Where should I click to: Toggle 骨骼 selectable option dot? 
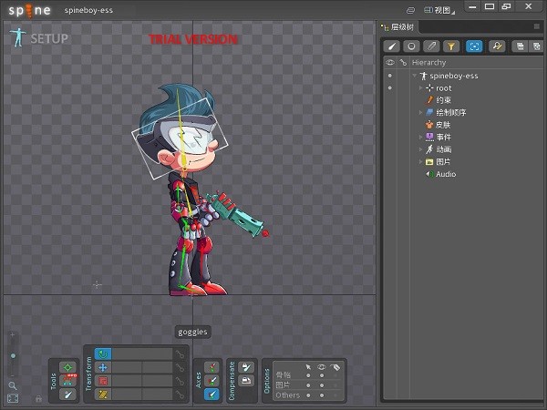pyautogui.click(x=307, y=374)
